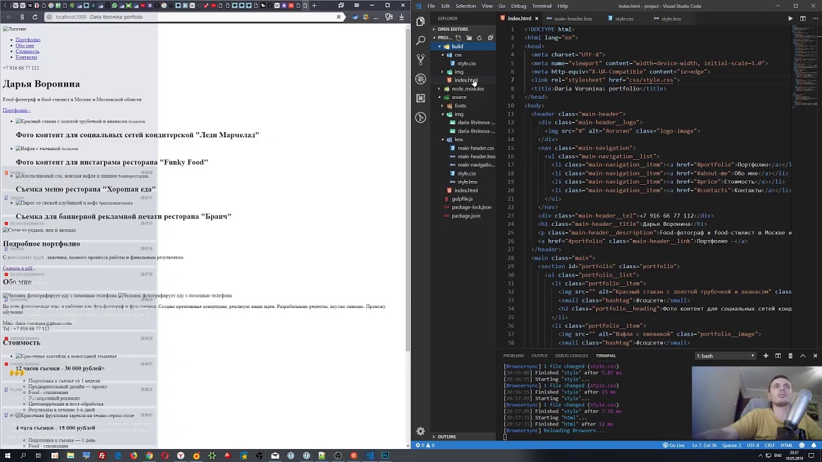Open the Terminal menu
This screenshot has width=822, height=462.
pyautogui.click(x=541, y=6)
